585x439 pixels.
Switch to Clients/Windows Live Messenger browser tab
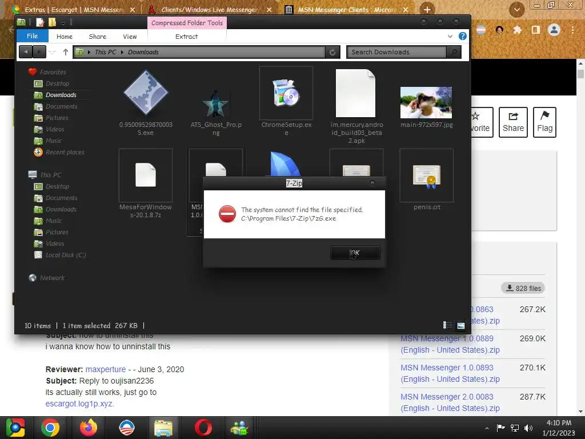[x=210, y=10]
